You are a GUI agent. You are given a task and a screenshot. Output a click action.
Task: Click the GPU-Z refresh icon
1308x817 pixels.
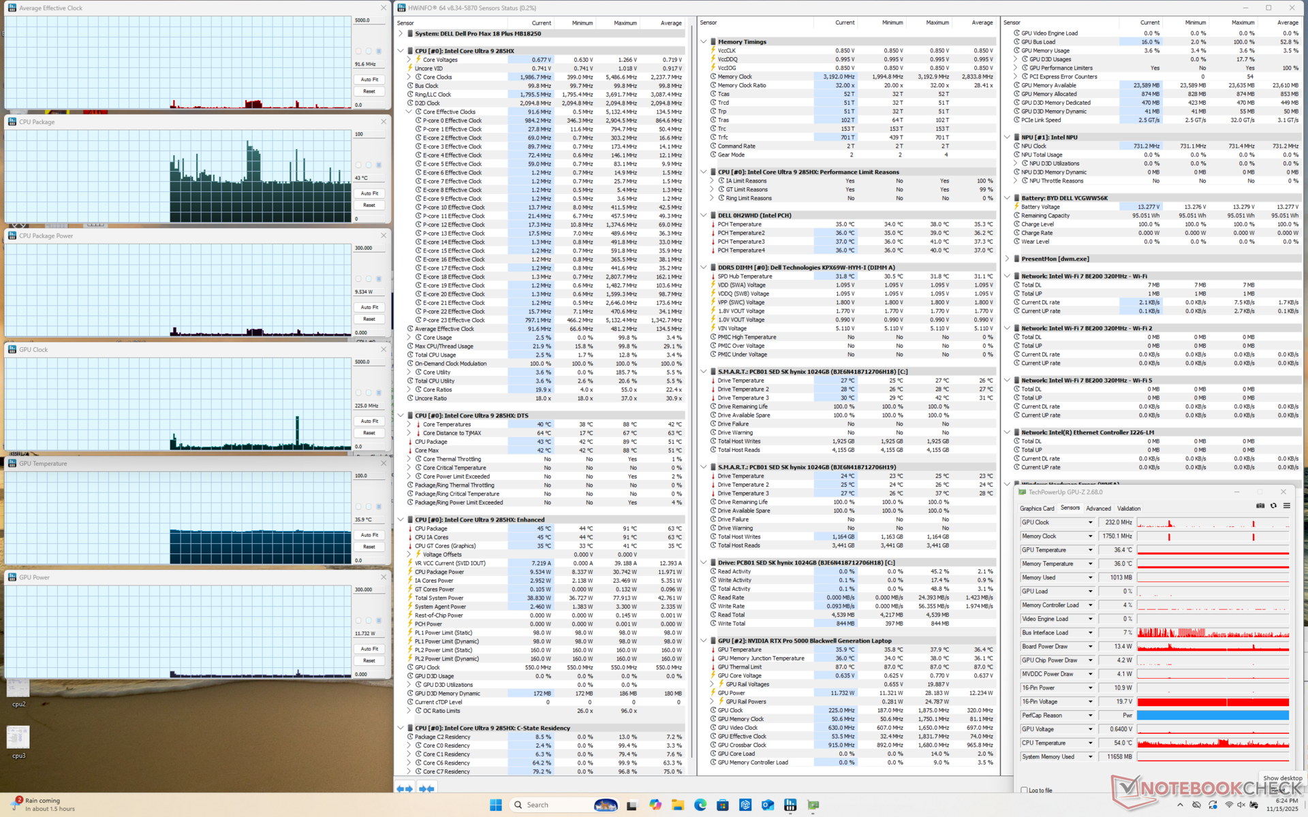tap(1273, 506)
